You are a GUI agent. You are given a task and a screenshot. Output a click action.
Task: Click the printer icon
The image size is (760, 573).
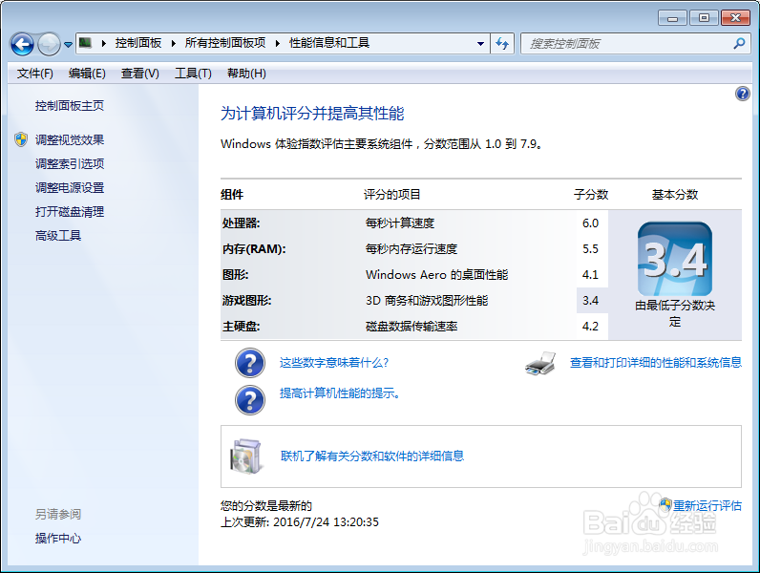point(540,364)
